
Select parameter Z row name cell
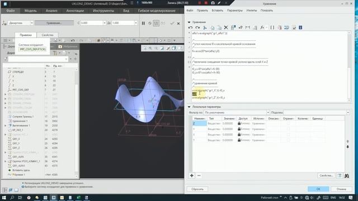[x=200, y=123]
